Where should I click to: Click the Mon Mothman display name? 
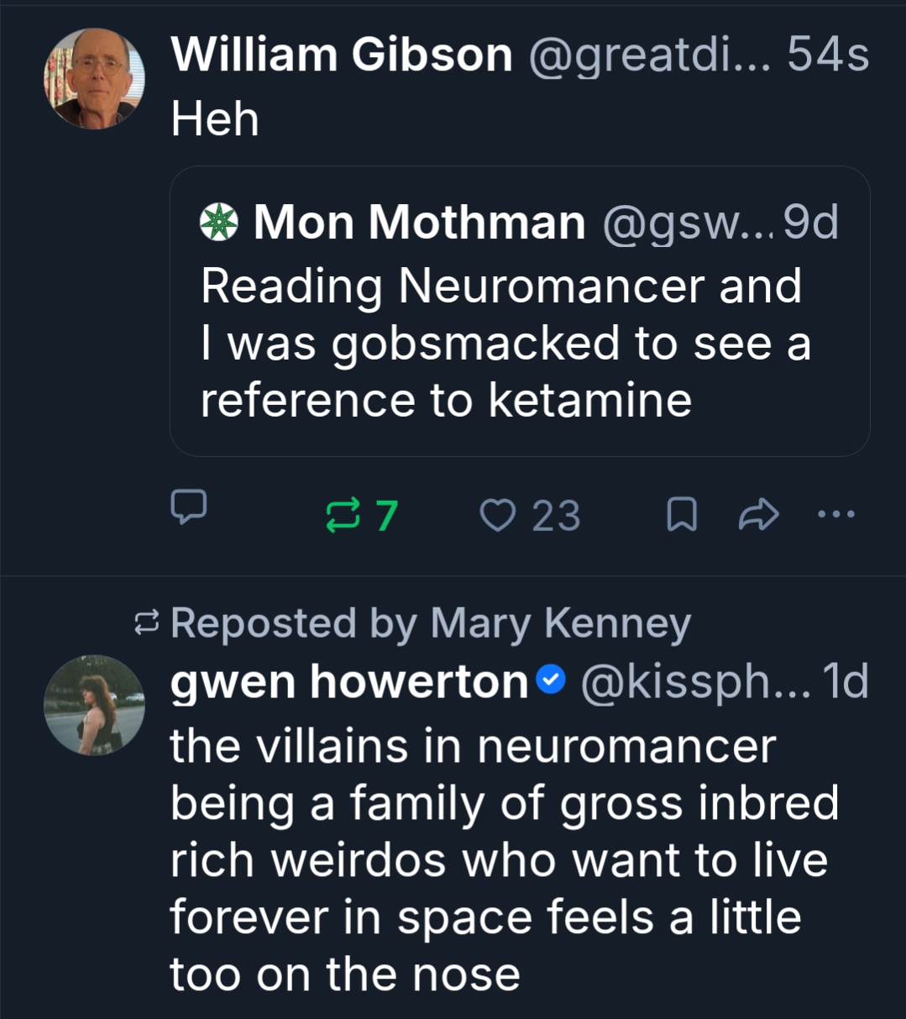(x=419, y=223)
